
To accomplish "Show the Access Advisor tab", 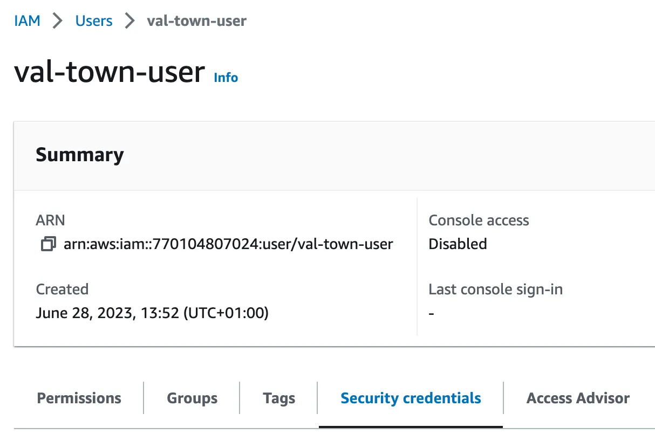I will (x=578, y=398).
